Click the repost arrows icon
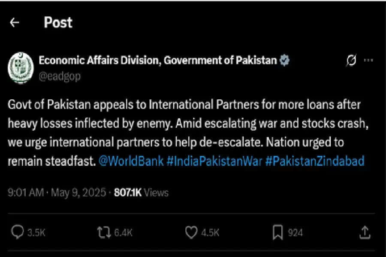The height and width of the screenshot is (257, 386). (104, 233)
